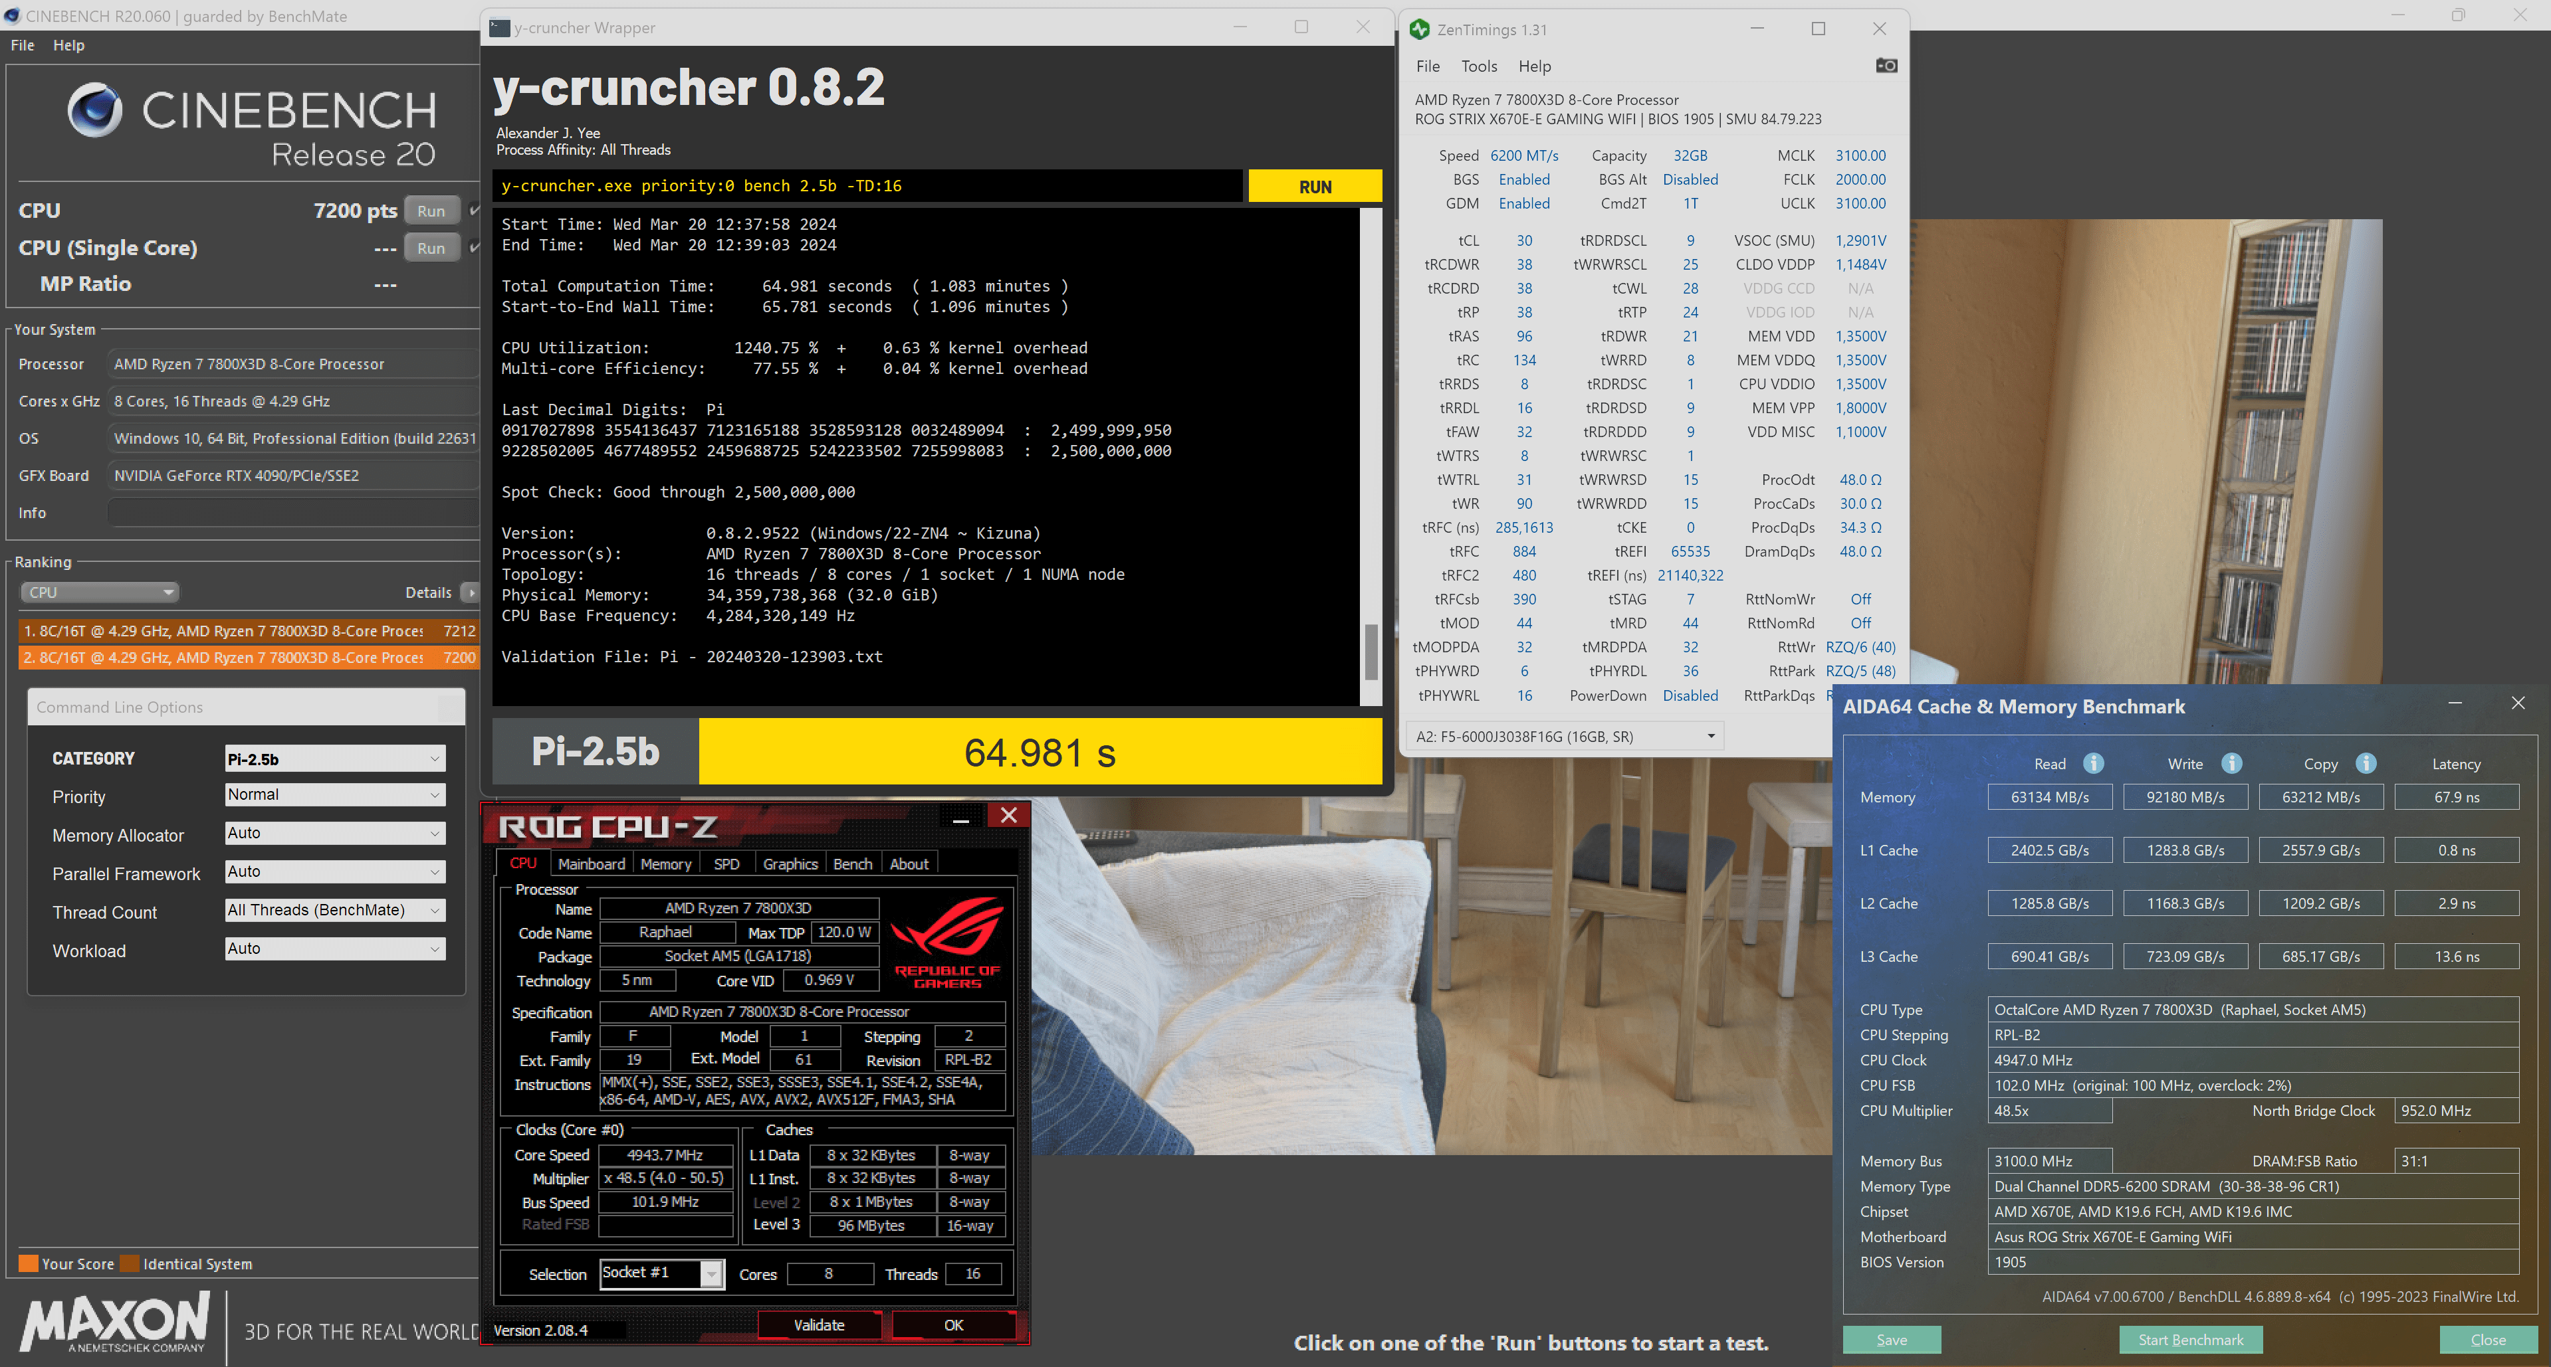Click the Cinebench Info text field
The image size is (2551, 1367).
pos(293,513)
